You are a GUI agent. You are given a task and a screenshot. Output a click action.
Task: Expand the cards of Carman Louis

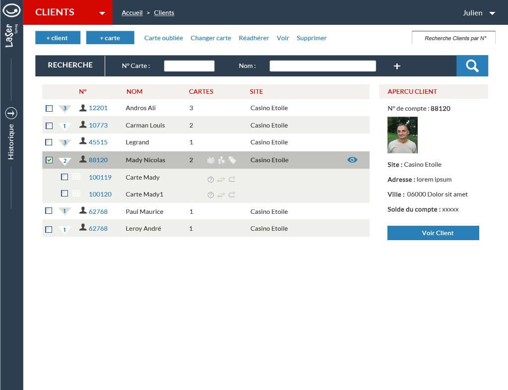coord(64,126)
